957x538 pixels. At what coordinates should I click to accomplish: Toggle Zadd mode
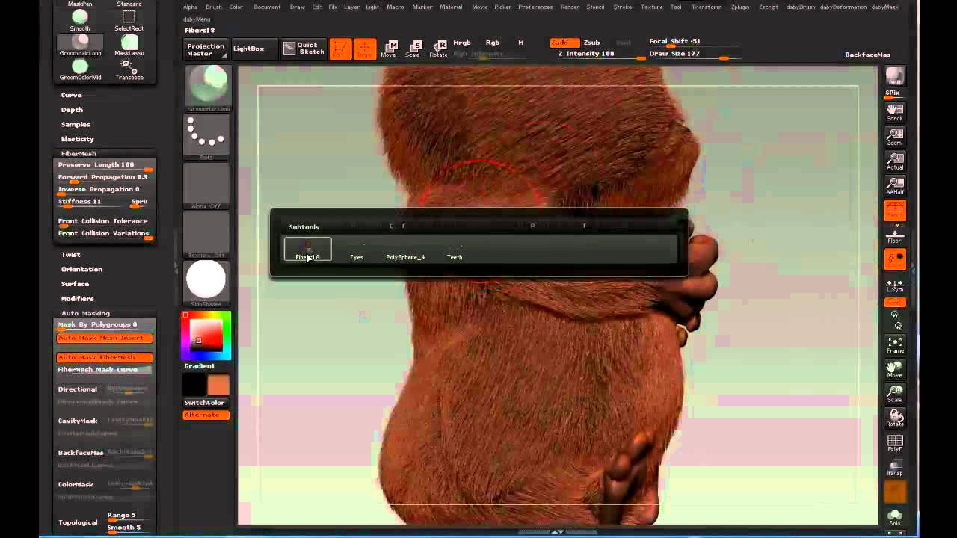[x=564, y=43]
